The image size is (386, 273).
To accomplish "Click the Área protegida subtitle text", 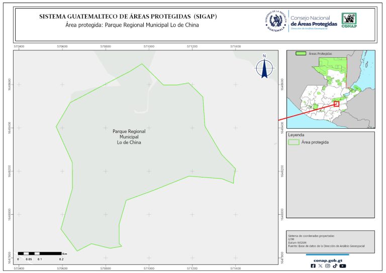I will 129,25.
